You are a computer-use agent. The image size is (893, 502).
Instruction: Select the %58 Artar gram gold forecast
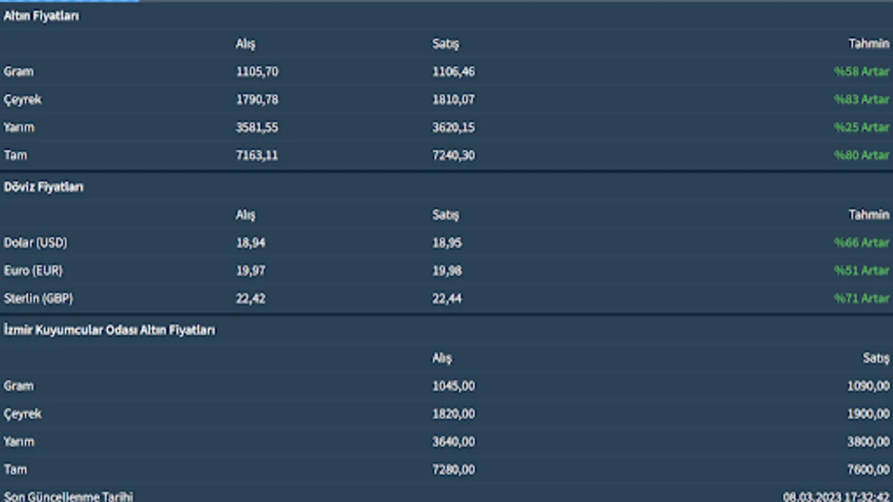tap(861, 71)
